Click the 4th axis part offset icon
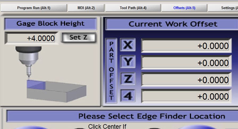The width and height of the screenshot is (238, 129). 128,96
